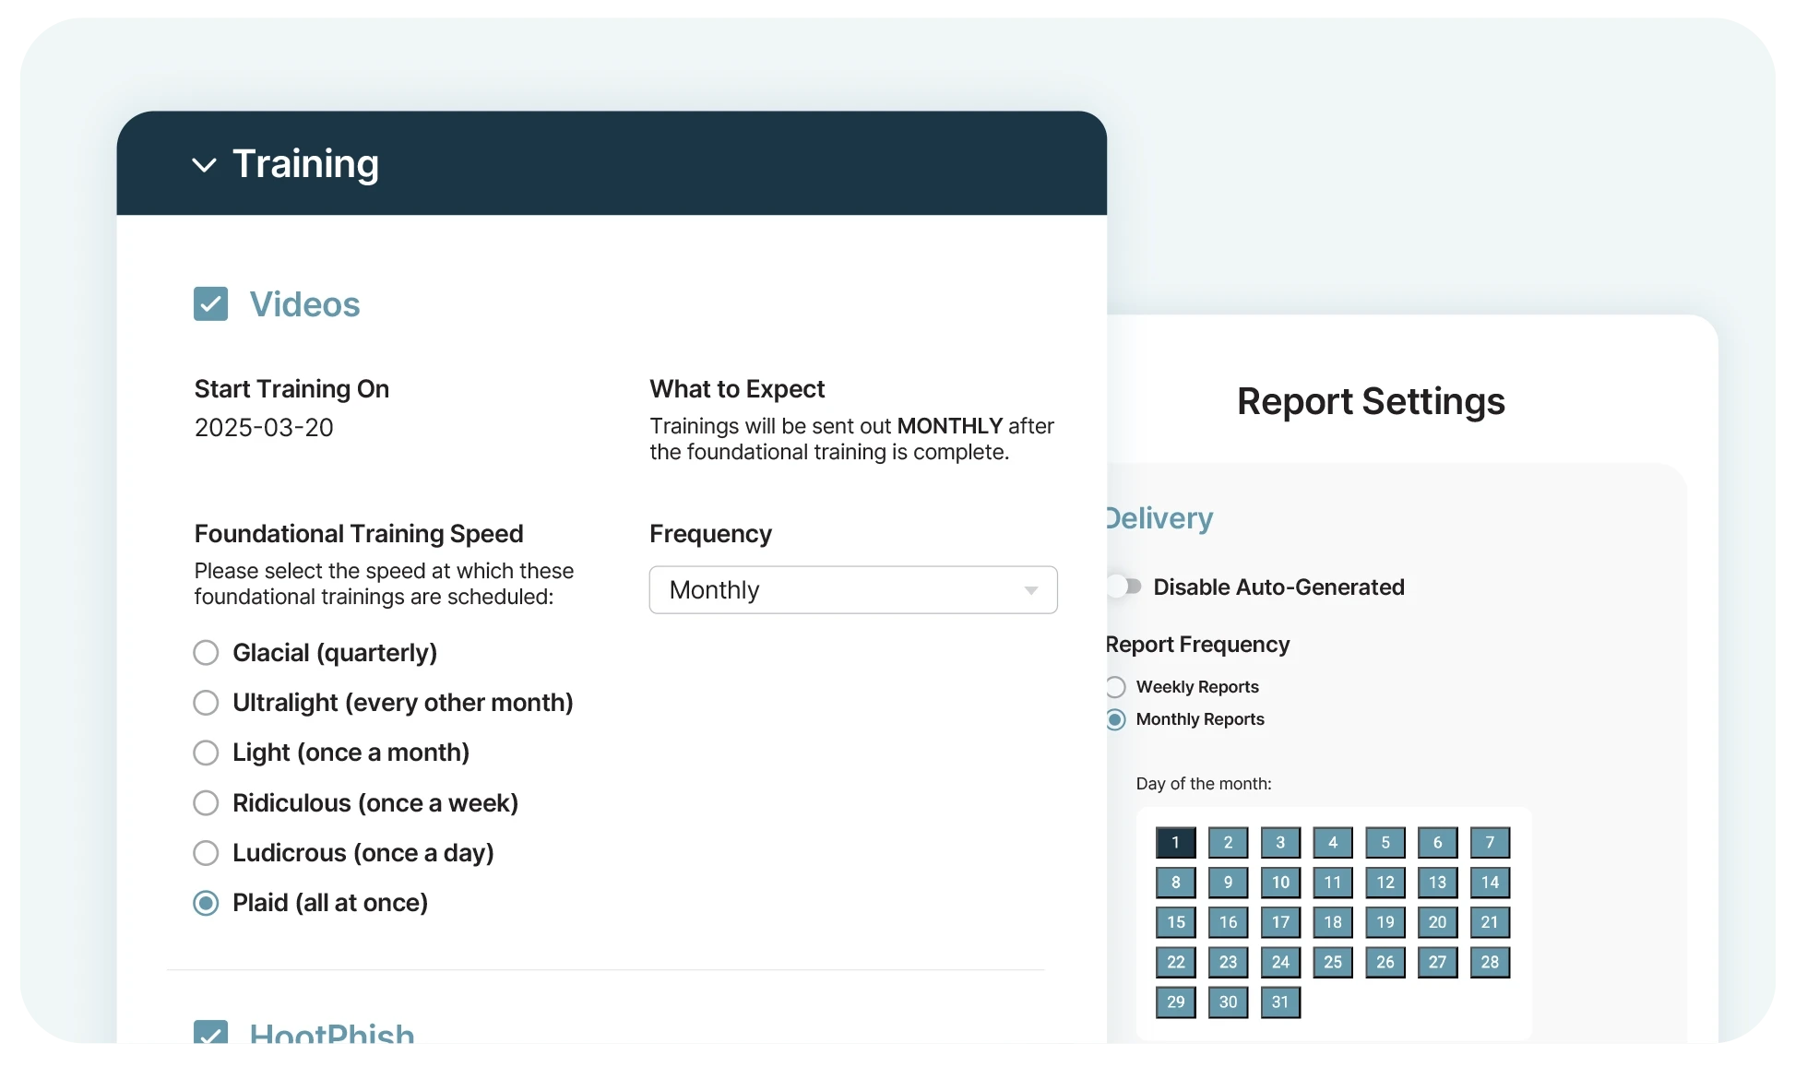Click day 24 of the month
The height and width of the screenshot is (1067, 1795).
tap(1280, 962)
